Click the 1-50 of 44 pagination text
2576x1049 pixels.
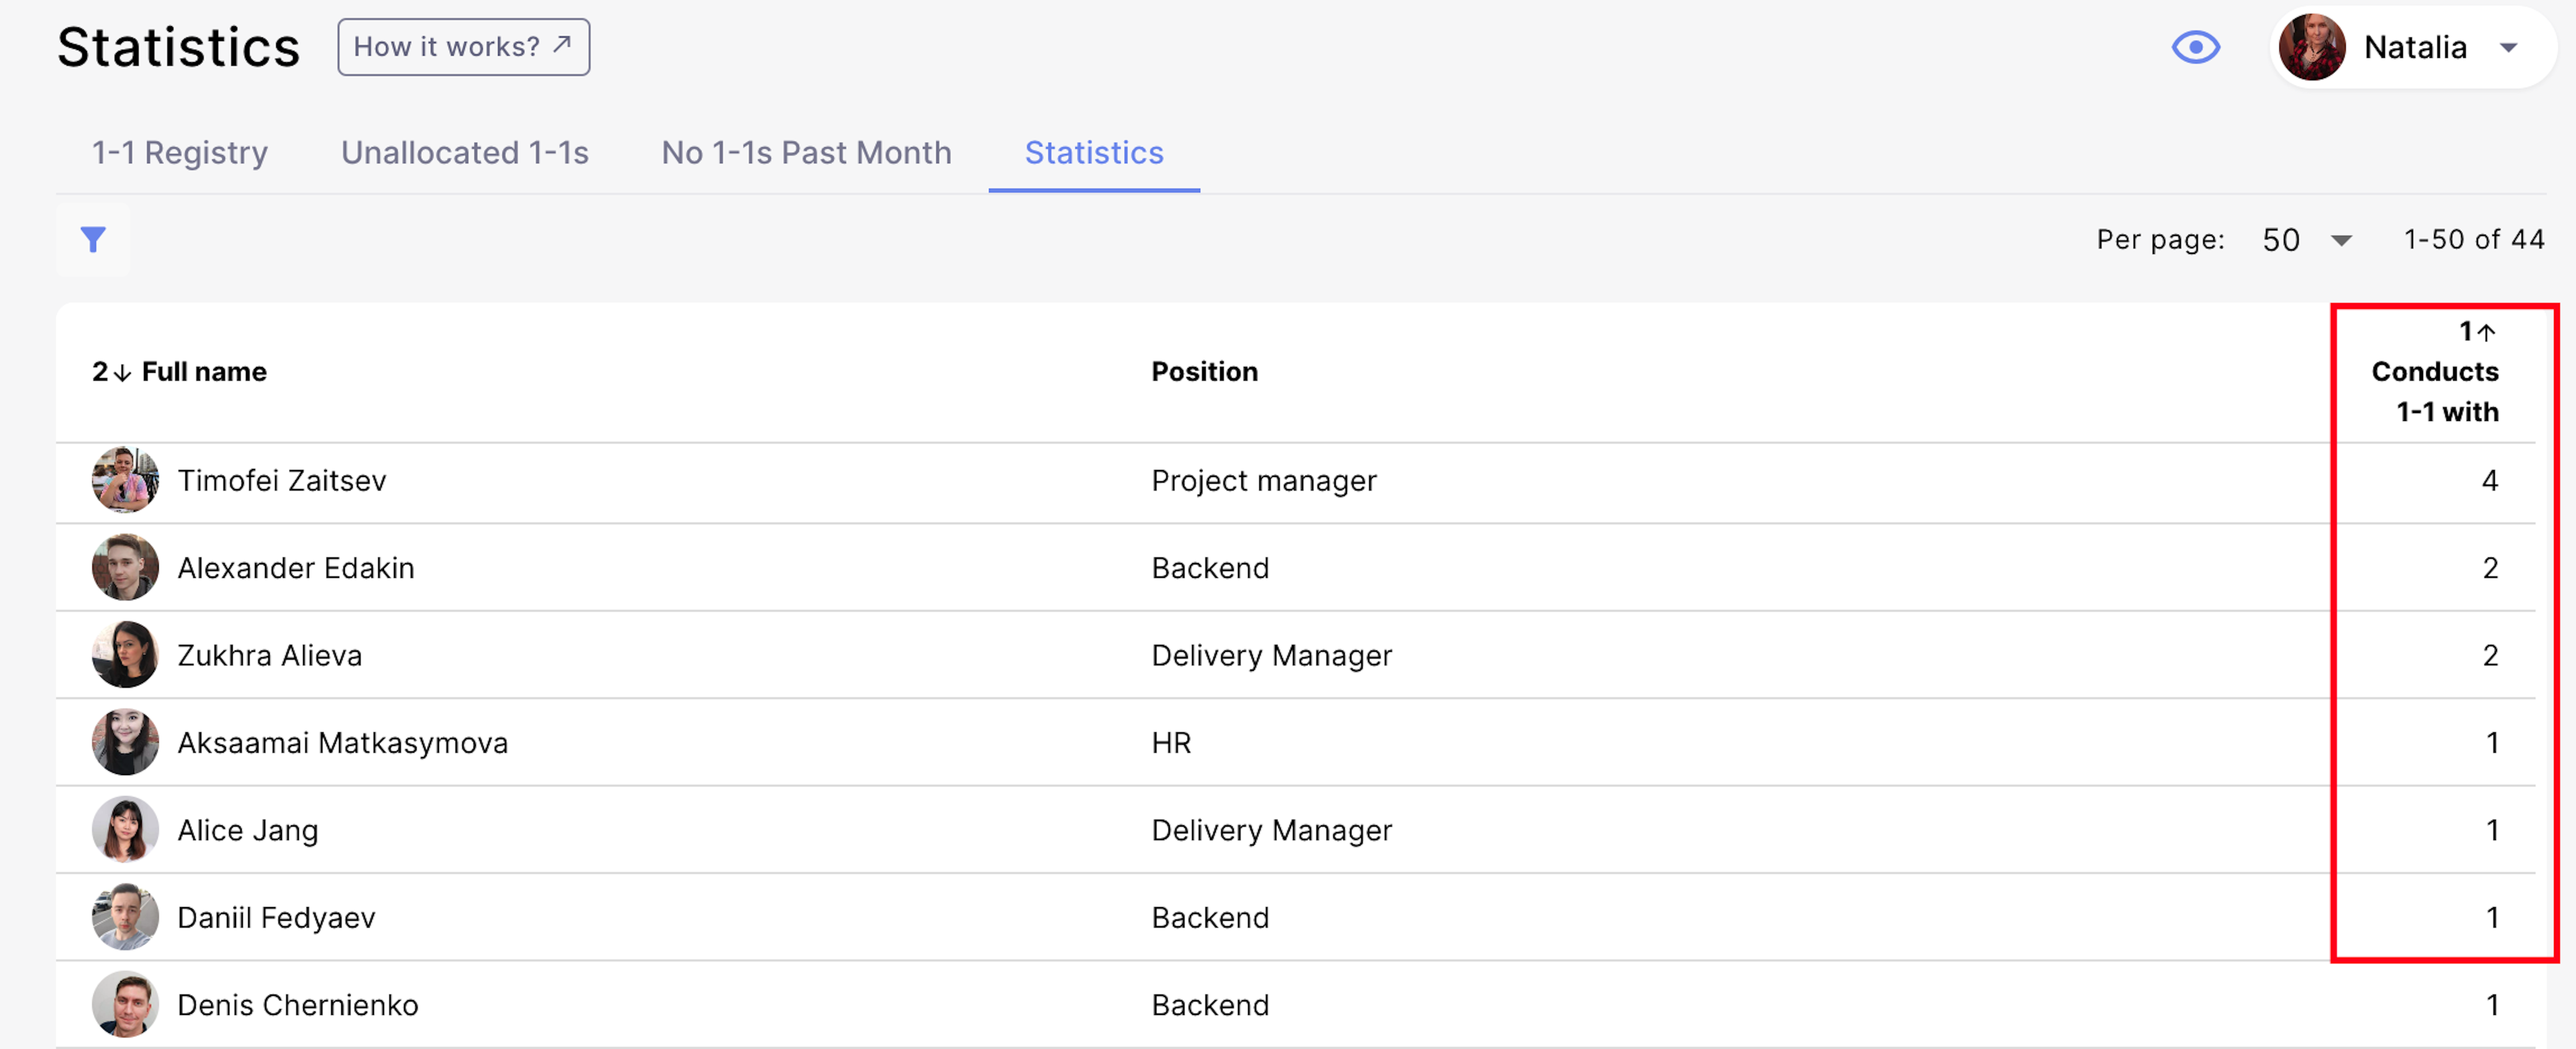point(2474,240)
